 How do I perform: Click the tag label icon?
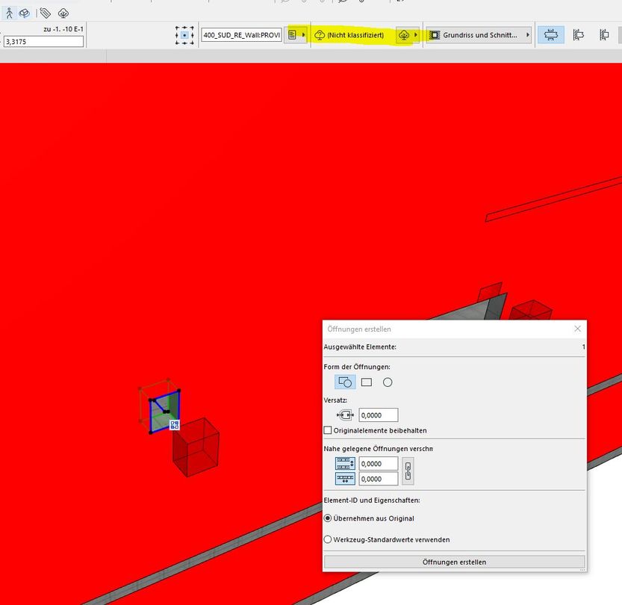[x=46, y=13]
